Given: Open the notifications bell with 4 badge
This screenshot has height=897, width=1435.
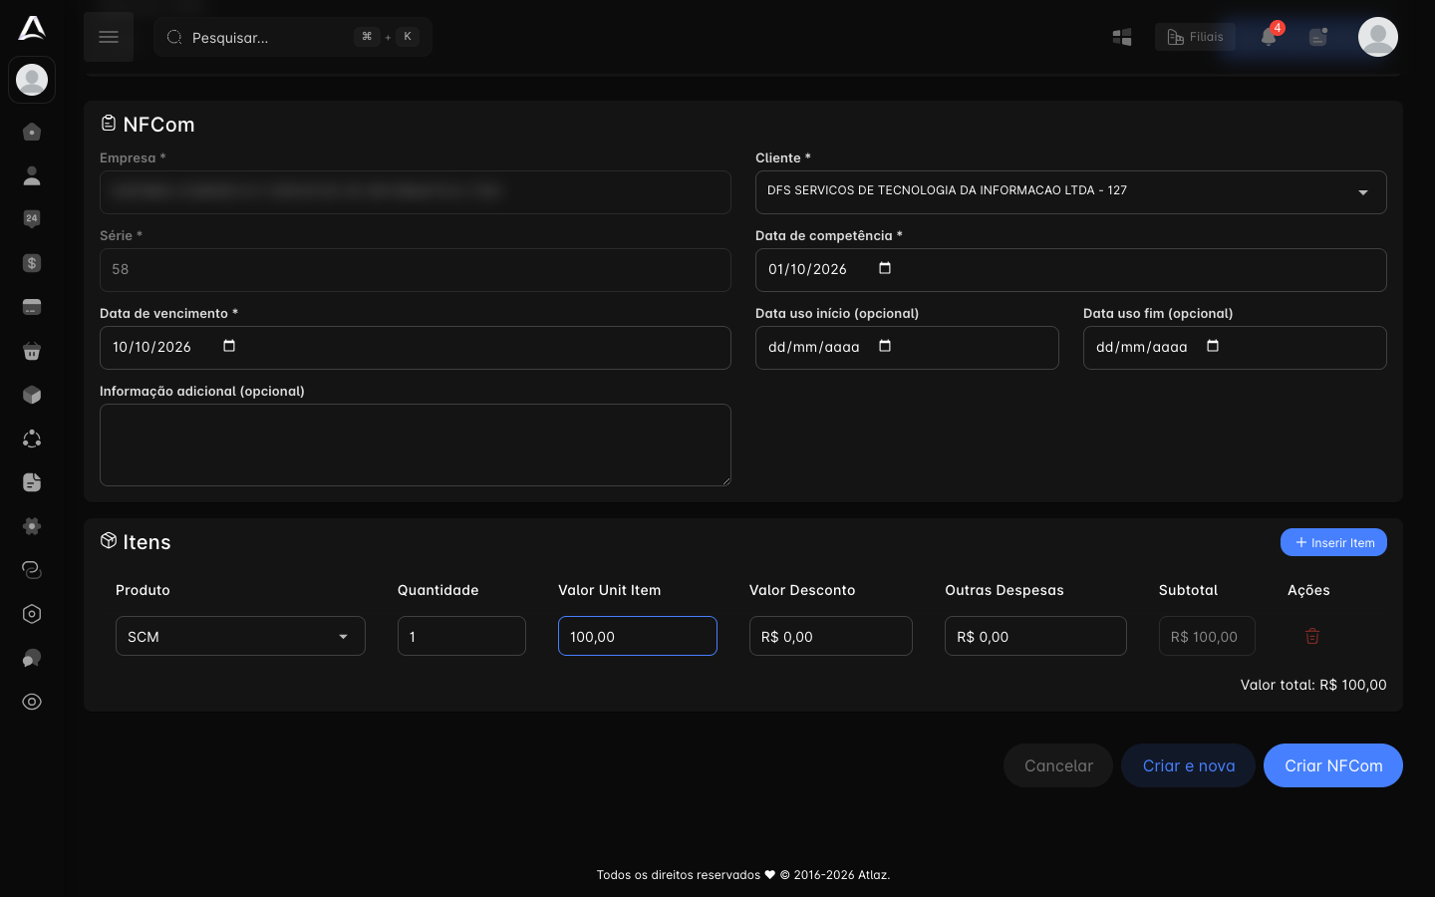Looking at the screenshot, I should click(1269, 37).
